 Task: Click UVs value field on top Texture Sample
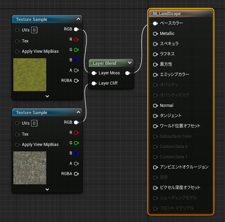pos(34,30)
